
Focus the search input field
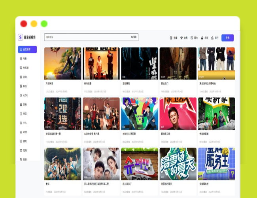[x=87, y=37]
